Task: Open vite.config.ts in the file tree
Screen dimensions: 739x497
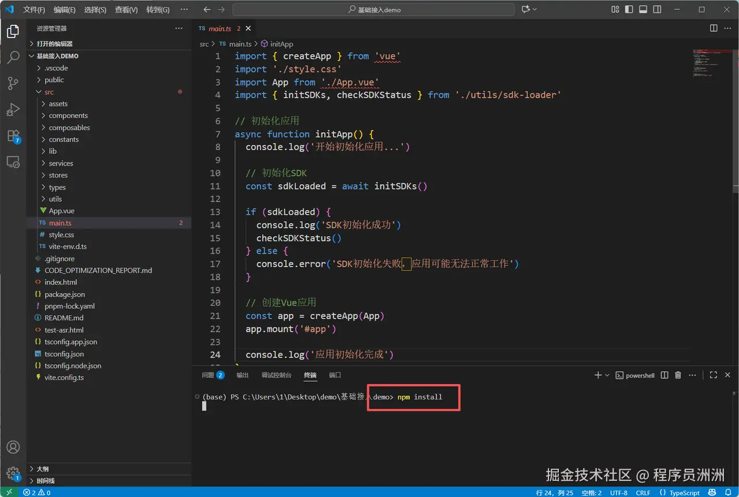Action: 109,378
